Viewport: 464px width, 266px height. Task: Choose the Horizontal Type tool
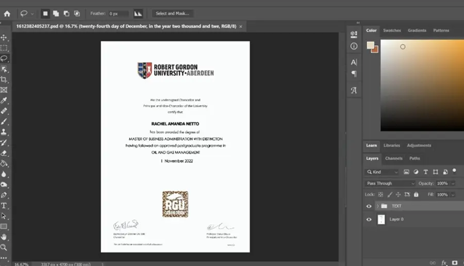4,206
